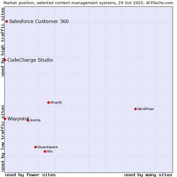Click the Joomla red data point

(x=28, y=120)
